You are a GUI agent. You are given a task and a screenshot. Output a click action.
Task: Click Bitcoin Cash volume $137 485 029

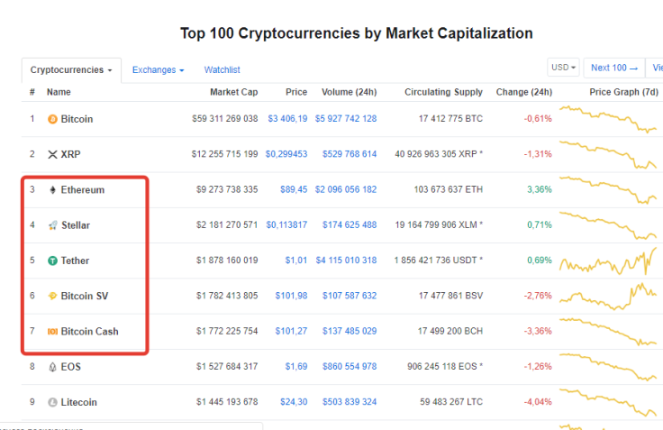pos(350,332)
